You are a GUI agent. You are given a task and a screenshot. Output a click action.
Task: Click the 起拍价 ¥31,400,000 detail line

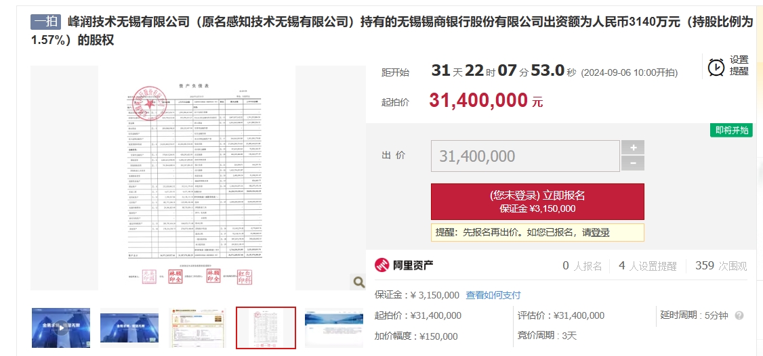coord(418,315)
